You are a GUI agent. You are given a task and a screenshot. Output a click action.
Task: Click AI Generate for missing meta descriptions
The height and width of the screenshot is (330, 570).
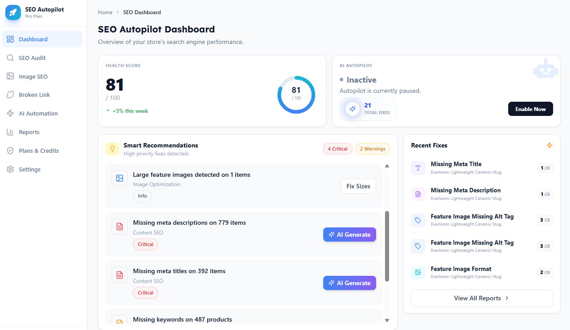pyautogui.click(x=349, y=235)
